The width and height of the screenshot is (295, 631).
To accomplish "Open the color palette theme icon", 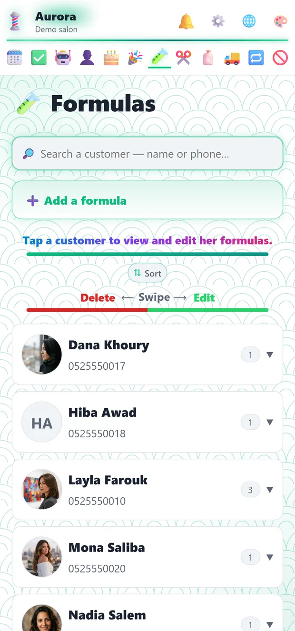I will click(x=281, y=21).
